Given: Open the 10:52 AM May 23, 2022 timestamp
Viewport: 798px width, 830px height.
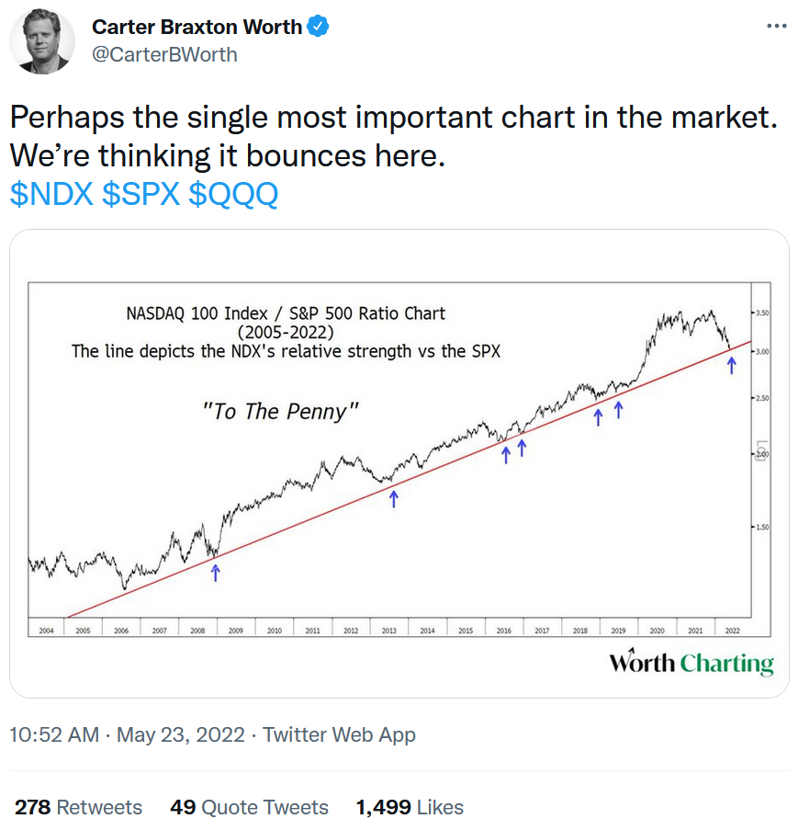Looking at the screenshot, I should [x=127, y=734].
